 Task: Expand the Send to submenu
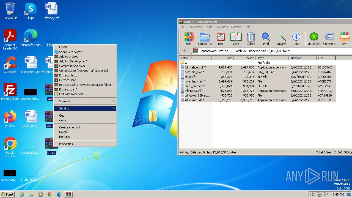pos(85,108)
